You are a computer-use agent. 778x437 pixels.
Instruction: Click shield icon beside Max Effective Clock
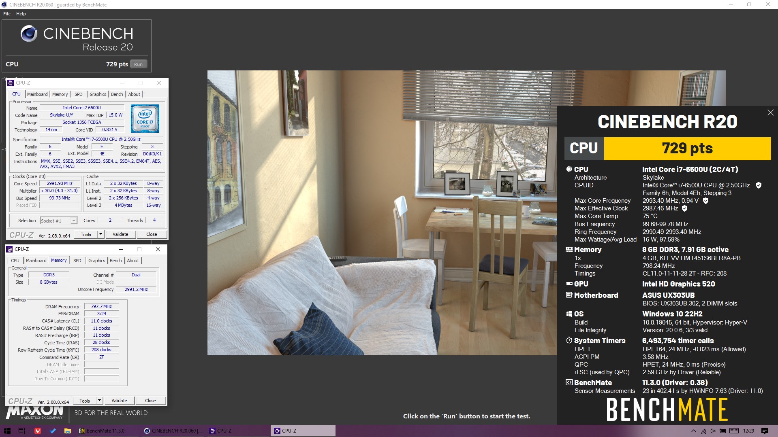point(685,208)
